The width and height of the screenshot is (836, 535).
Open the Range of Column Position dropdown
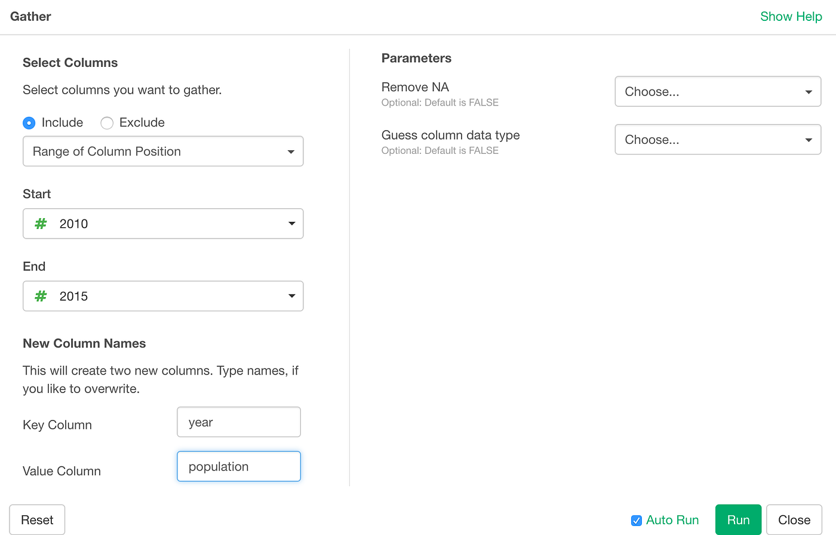pyautogui.click(x=163, y=151)
